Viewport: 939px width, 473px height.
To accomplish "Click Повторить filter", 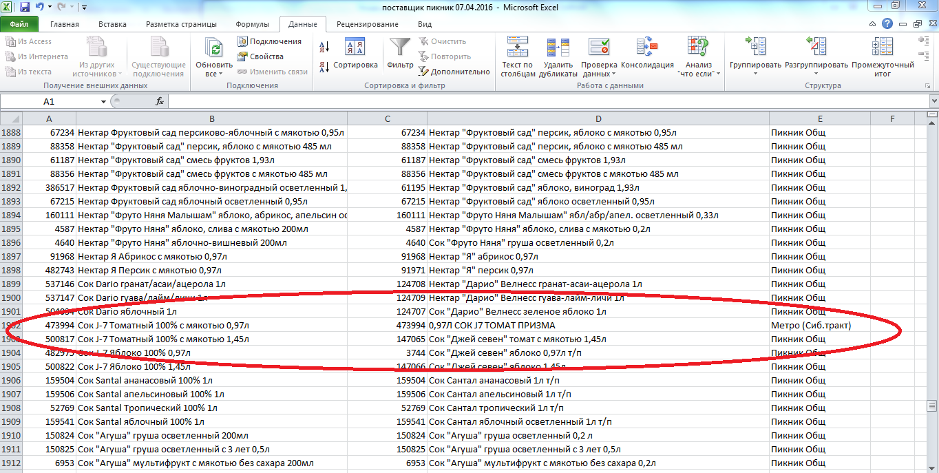I will click(x=445, y=56).
